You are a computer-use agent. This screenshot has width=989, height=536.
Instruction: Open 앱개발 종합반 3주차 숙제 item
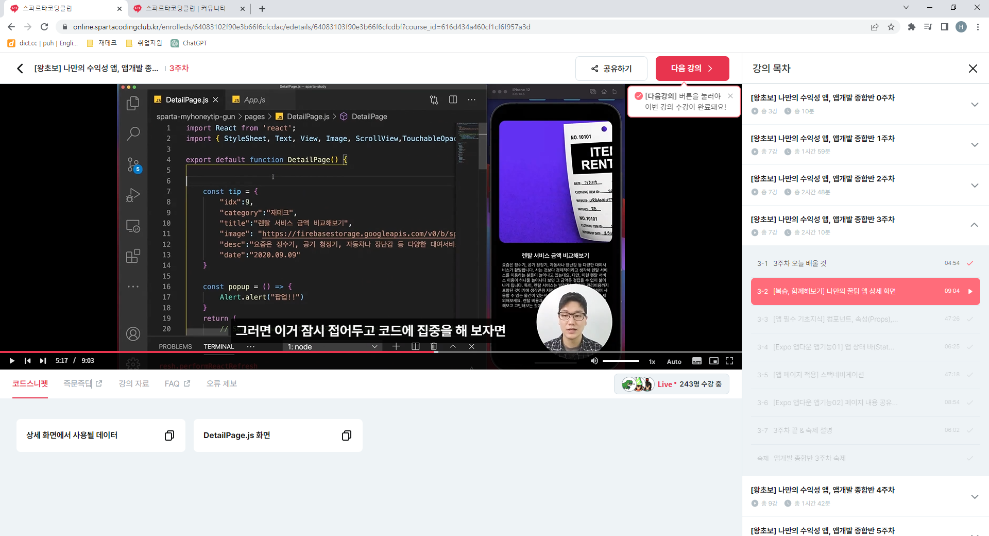(x=865, y=458)
